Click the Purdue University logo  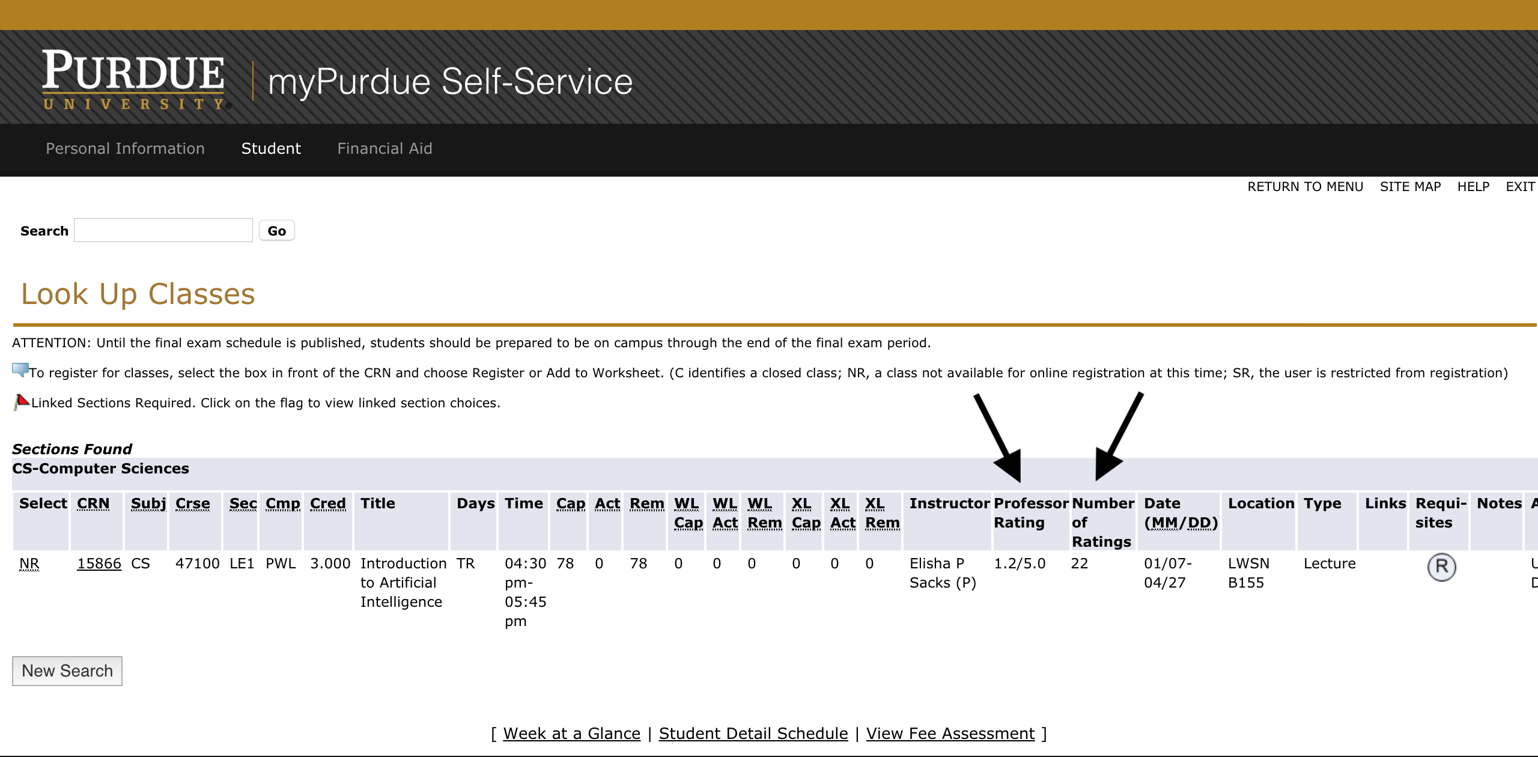(135, 81)
